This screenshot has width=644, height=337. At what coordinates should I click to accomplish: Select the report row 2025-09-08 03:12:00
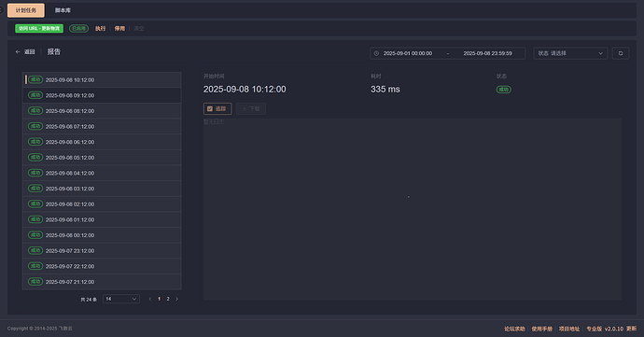(x=102, y=189)
